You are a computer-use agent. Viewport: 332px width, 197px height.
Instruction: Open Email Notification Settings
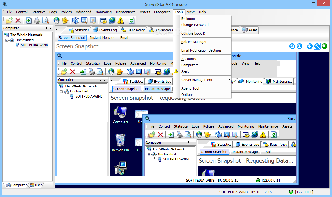coord(201,50)
